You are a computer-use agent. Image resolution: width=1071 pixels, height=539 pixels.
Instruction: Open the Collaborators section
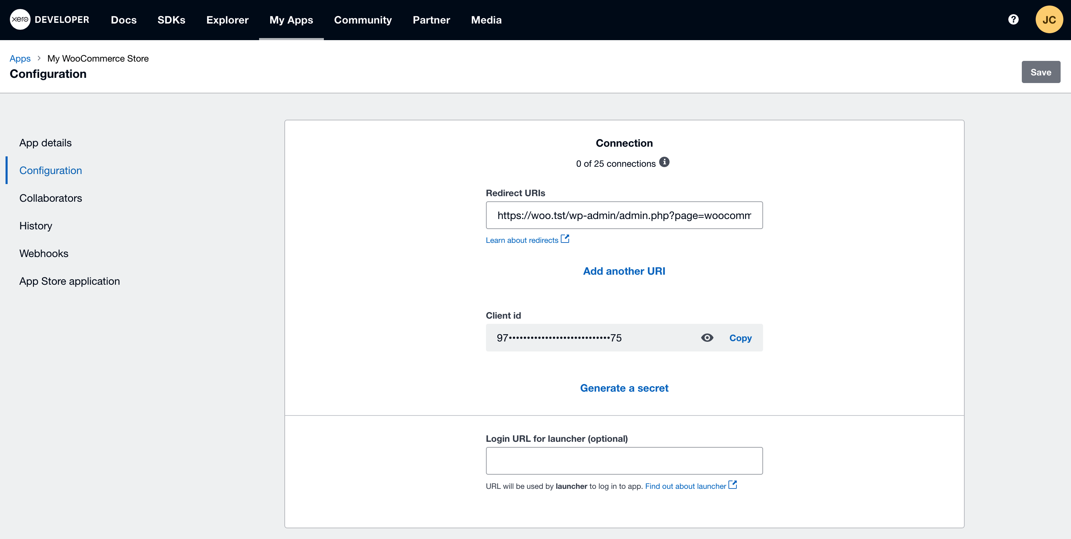[x=50, y=198]
